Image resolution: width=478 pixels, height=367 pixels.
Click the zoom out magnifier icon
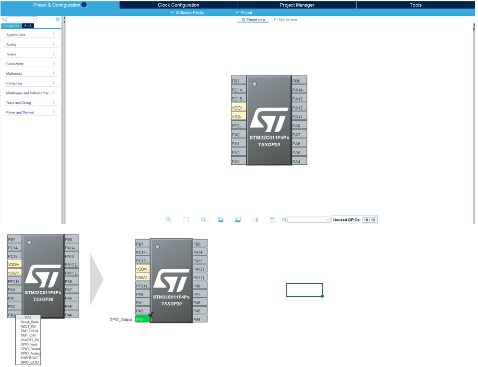click(203, 219)
